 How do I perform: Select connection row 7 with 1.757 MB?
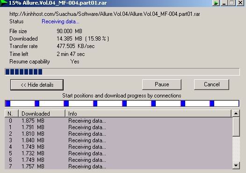118,166
